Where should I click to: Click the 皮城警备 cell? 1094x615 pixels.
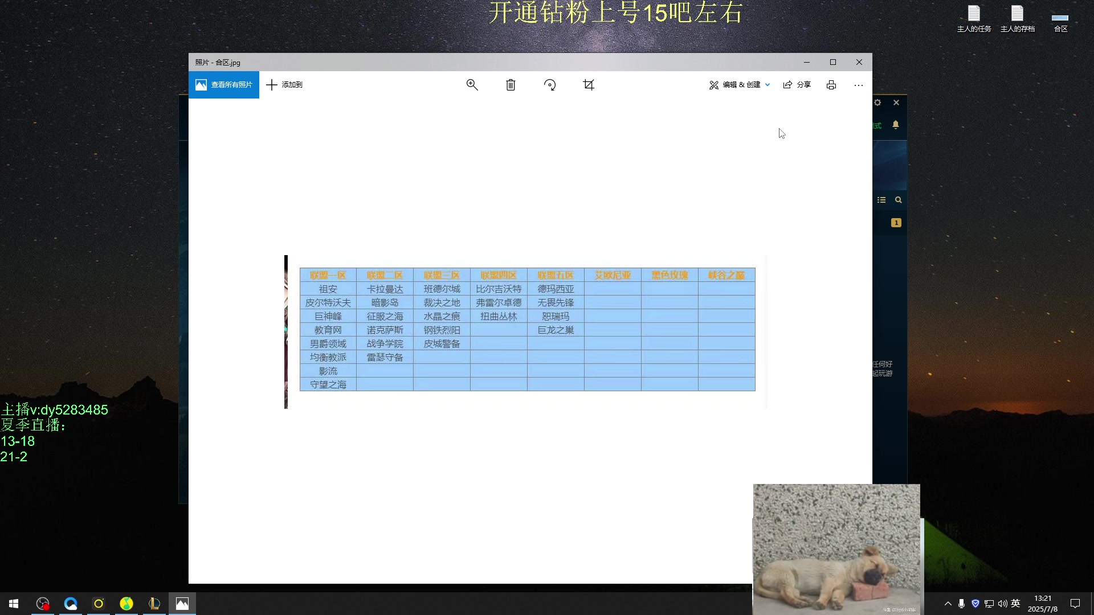pyautogui.click(x=442, y=344)
